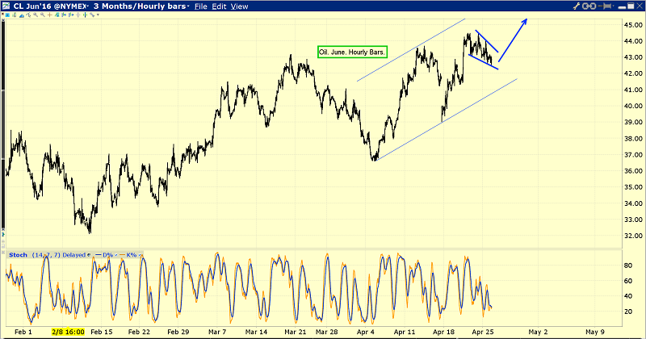Expand the CL Jun'16 @NYMEX contract dropdown
Viewport: 646px width, 339px height.
[x=89, y=6]
